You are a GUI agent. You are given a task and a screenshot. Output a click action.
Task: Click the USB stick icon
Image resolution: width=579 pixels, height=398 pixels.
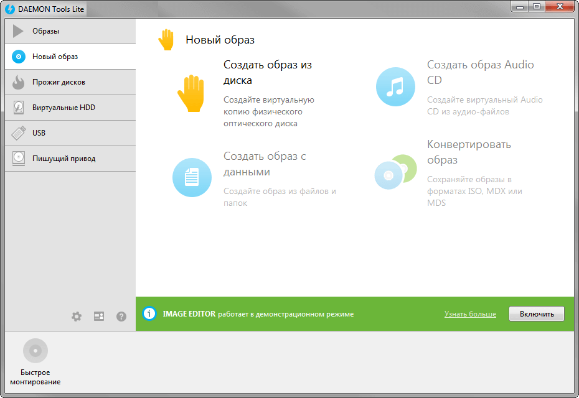tap(19, 133)
